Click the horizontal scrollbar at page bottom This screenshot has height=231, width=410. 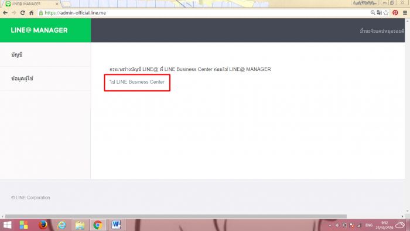point(176,216)
